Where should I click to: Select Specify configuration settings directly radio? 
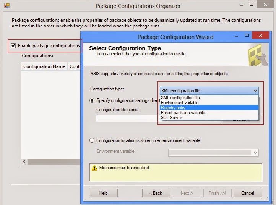point(92,100)
